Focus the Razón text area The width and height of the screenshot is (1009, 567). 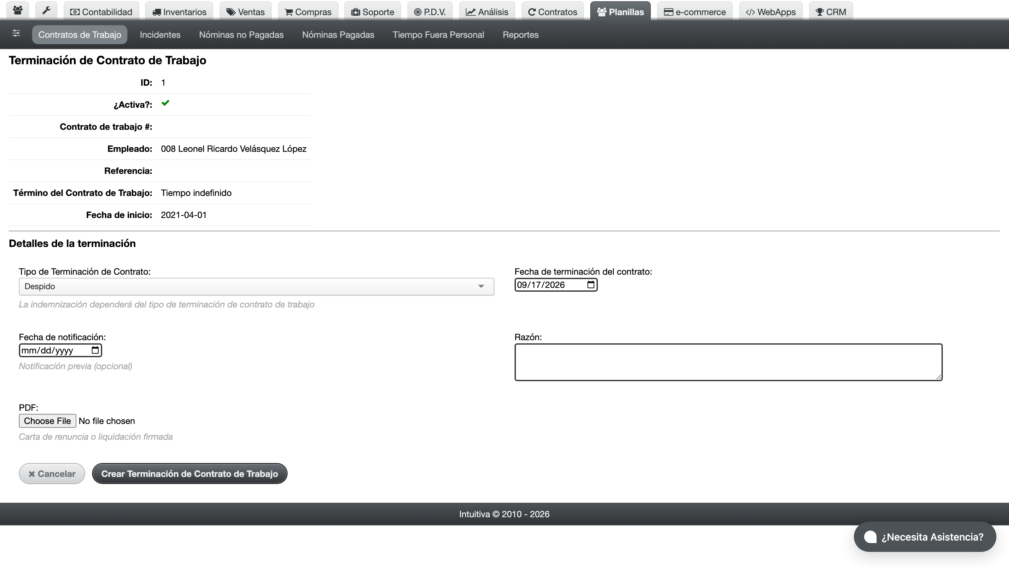(x=728, y=362)
